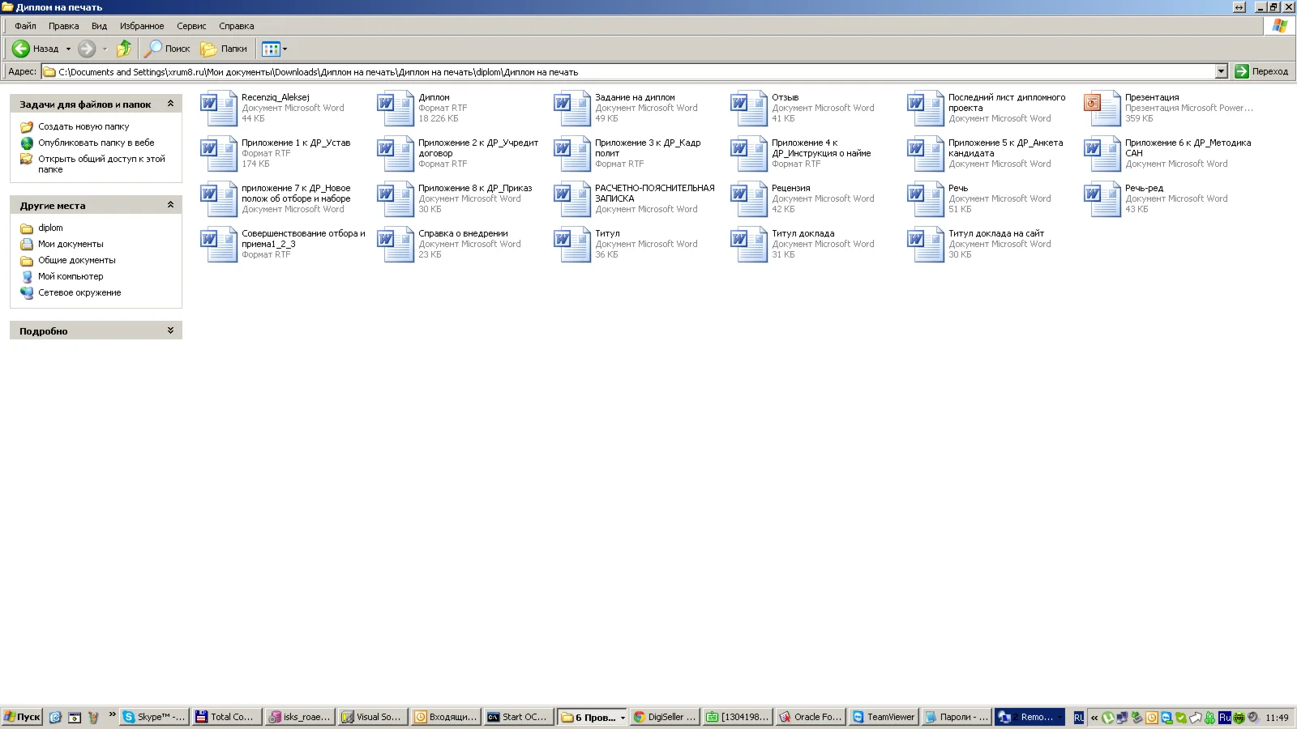Select Приложение 5 Анкета кандидата icon
This screenshot has height=729, width=1297.
[x=926, y=154]
